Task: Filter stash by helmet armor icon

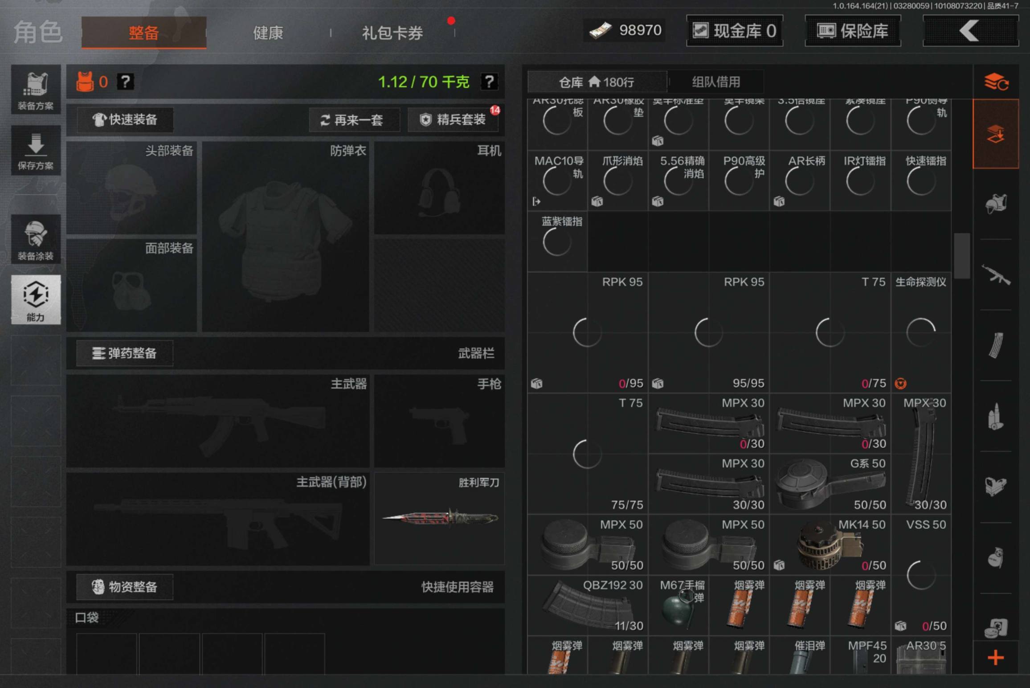Action: pyautogui.click(x=996, y=204)
